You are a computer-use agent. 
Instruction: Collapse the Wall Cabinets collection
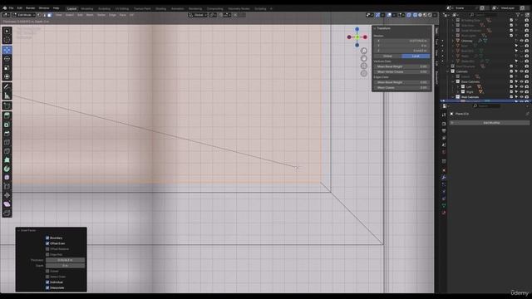[453, 97]
